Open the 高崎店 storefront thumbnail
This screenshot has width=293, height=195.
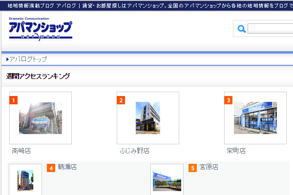(40, 118)
